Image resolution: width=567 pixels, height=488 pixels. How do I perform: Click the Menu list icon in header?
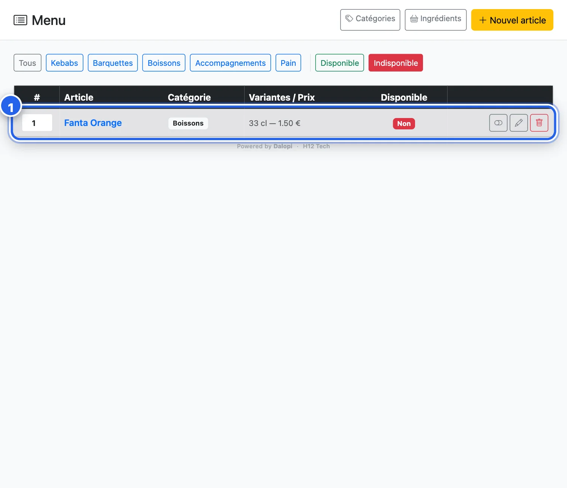20,20
